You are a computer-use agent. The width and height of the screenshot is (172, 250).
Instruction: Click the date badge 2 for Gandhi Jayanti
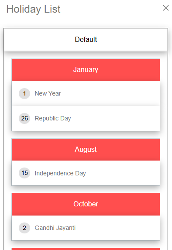(24, 228)
